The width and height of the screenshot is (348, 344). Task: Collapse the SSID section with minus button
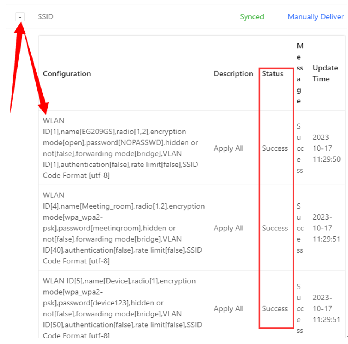[20, 17]
